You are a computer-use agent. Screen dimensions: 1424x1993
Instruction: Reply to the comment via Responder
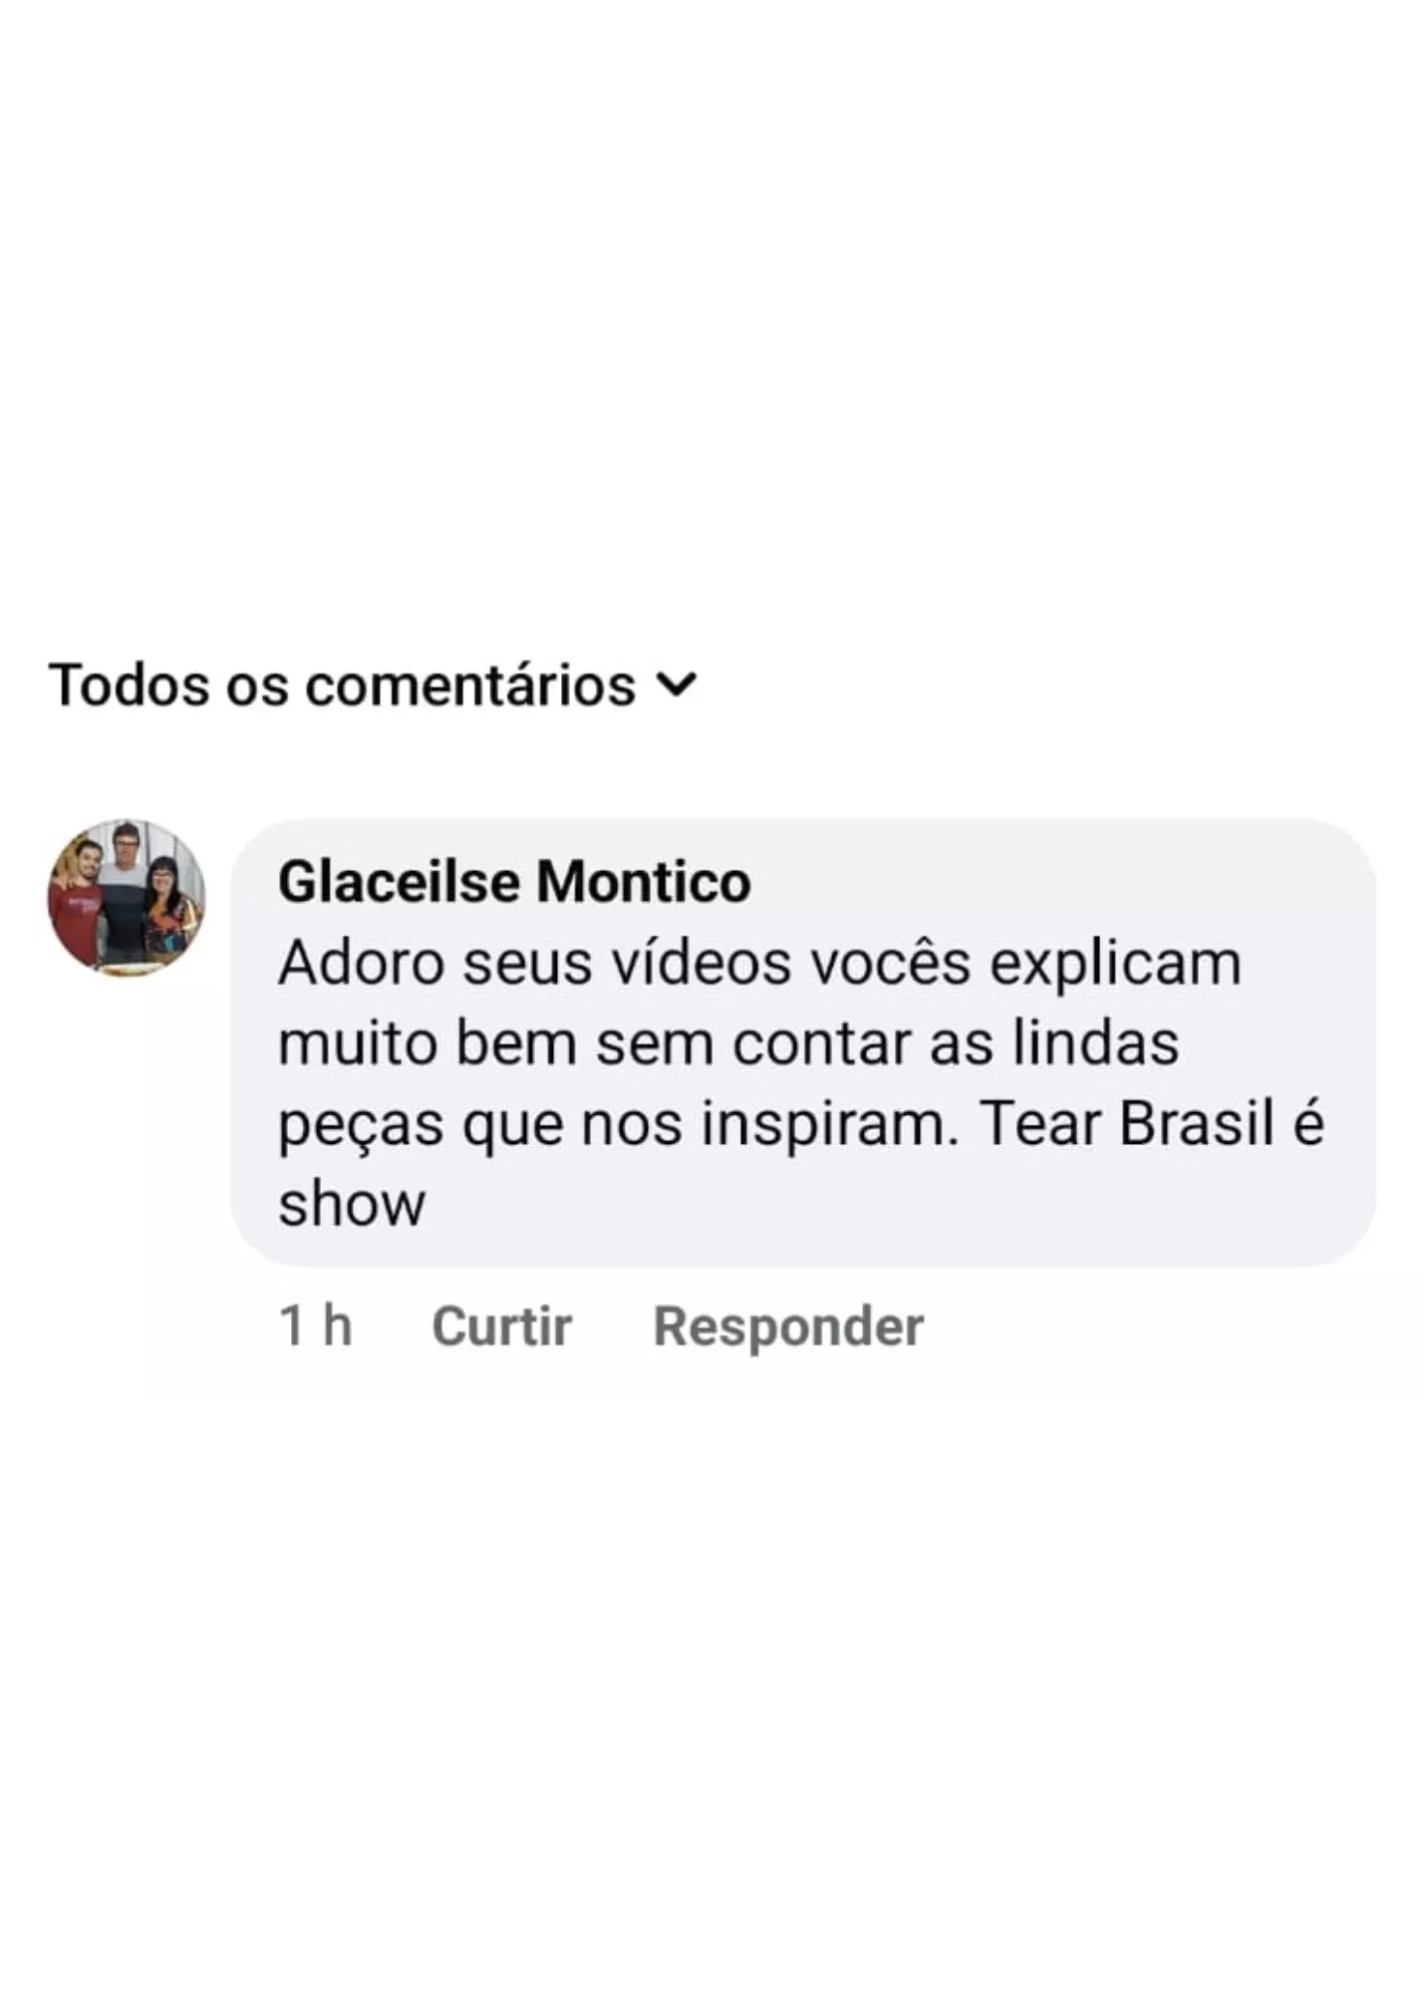click(788, 1326)
